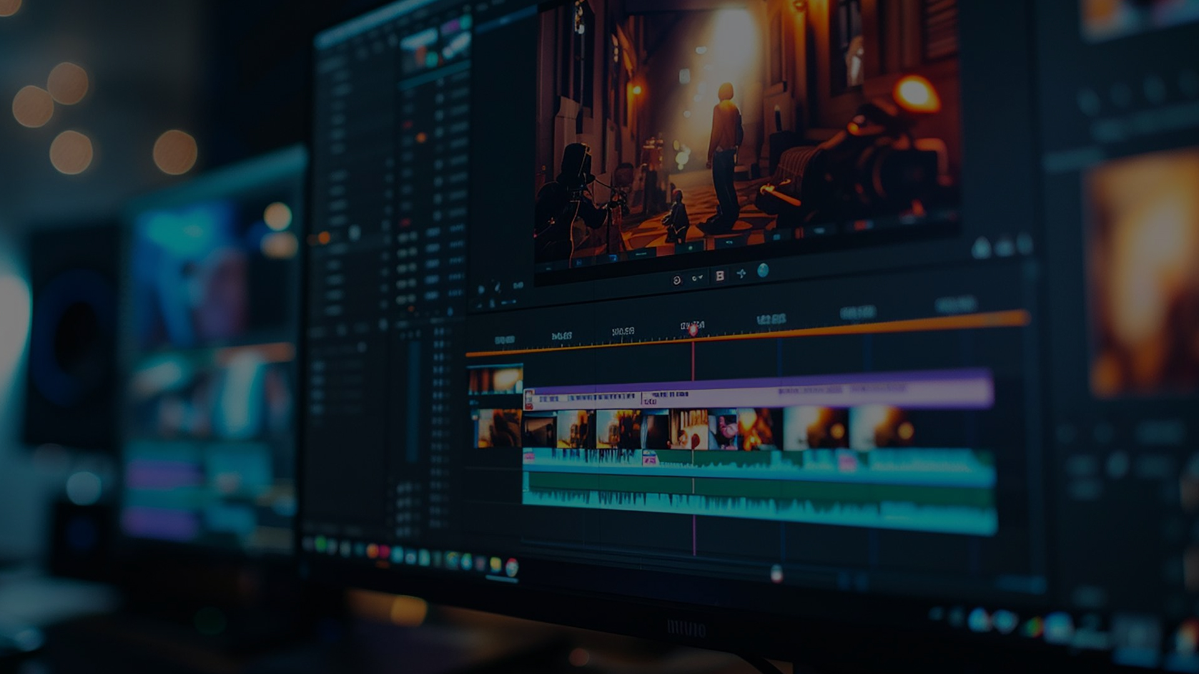This screenshot has width=1199, height=674.
Task: Click the middle icon above the timeline's right end
Action: click(1005, 247)
